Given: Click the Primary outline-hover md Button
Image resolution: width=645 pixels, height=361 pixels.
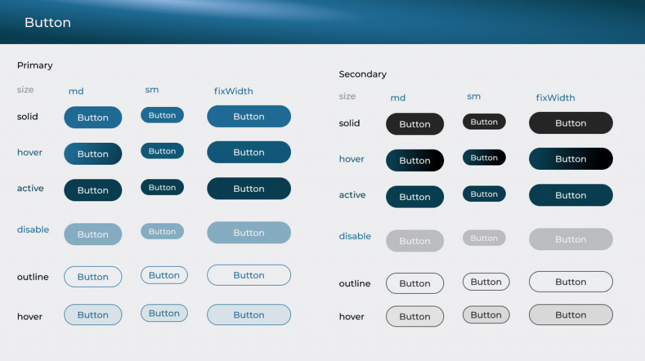Looking at the screenshot, I should click(93, 314).
